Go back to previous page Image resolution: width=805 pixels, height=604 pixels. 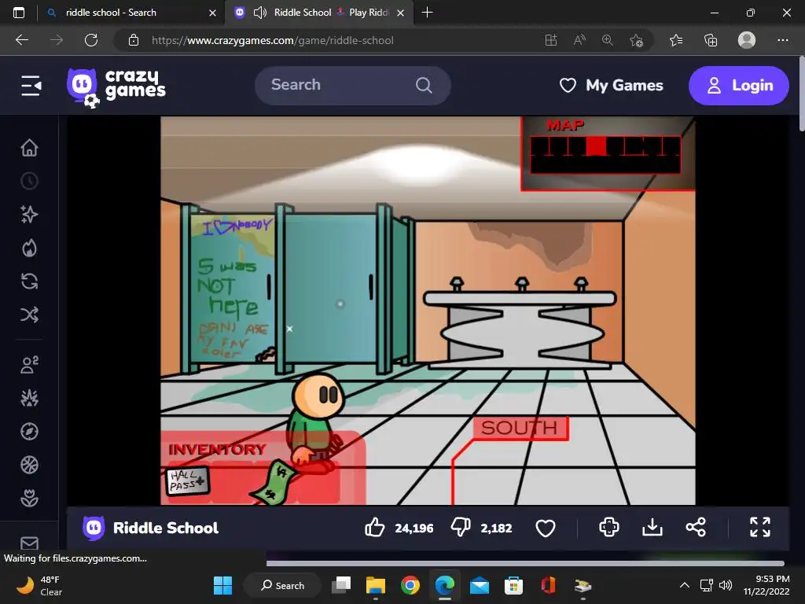point(22,40)
